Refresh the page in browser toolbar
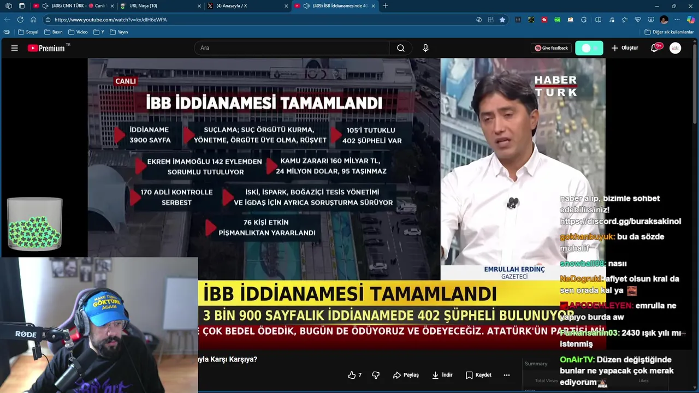Viewport: 699px width, 393px height. tap(20, 20)
